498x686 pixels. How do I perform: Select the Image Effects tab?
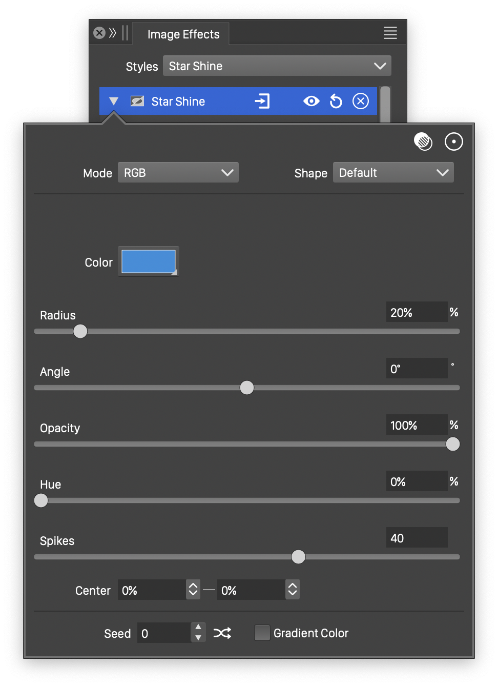click(183, 34)
